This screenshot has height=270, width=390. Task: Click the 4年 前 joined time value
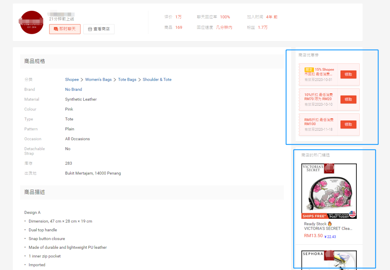[x=272, y=17]
